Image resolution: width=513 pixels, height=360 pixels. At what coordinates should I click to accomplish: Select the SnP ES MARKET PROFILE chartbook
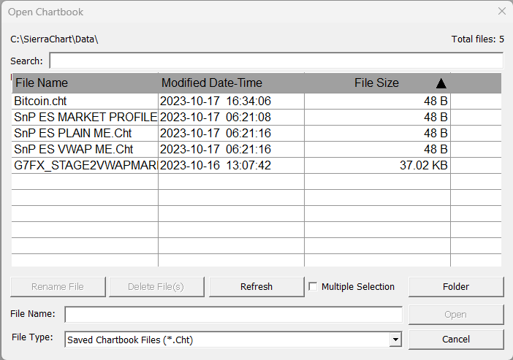coord(85,118)
